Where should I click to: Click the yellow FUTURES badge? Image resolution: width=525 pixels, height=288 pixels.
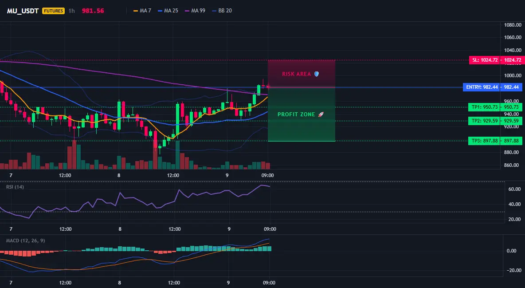click(x=53, y=11)
